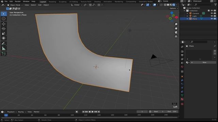Image resolution: width=218 pixels, height=122 pixels.
Task: Open the viewport shading options arrow
Action: tap(177, 5)
